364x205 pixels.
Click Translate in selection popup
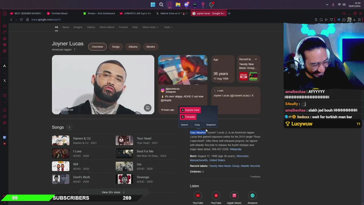pos(188,117)
